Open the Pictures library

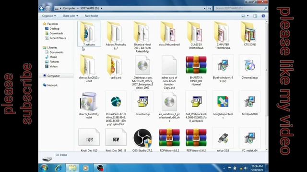(52, 62)
